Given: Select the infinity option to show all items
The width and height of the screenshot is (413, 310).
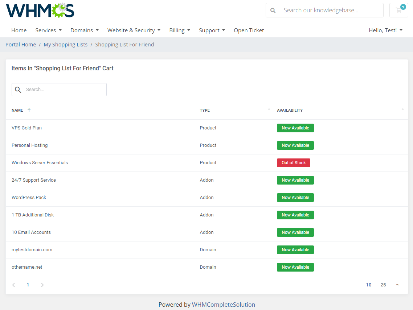Looking at the screenshot, I should pos(397,285).
